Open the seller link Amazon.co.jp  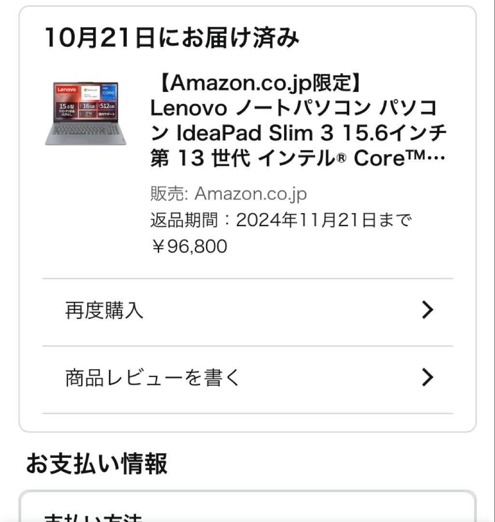tap(249, 194)
